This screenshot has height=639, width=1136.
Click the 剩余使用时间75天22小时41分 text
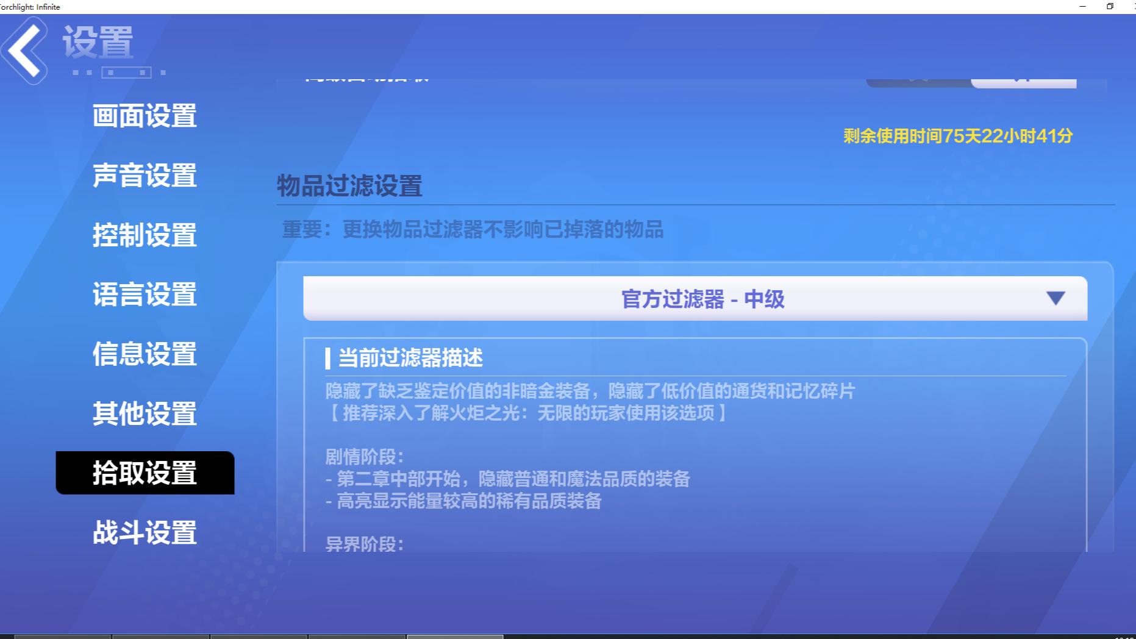[x=958, y=136]
